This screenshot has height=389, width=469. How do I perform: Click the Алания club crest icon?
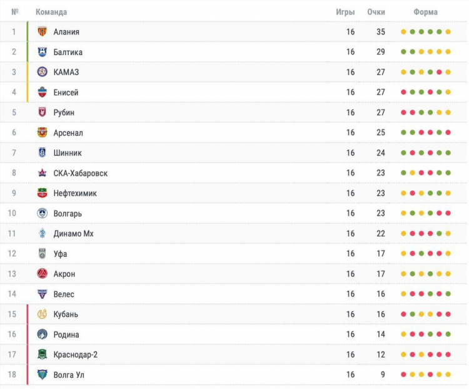point(42,31)
